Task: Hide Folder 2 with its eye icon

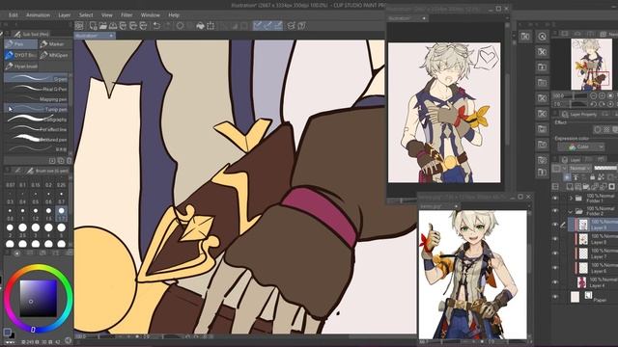Action: coord(555,211)
